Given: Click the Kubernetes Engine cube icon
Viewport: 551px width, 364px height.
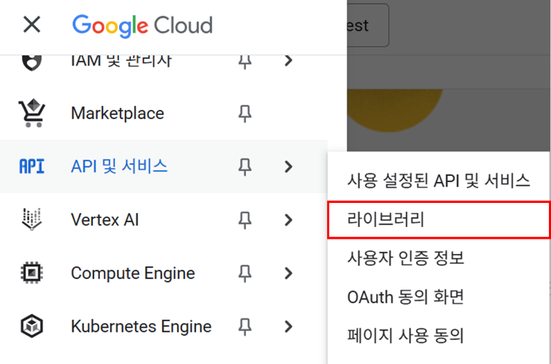Looking at the screenshot, I should [32, 326].
